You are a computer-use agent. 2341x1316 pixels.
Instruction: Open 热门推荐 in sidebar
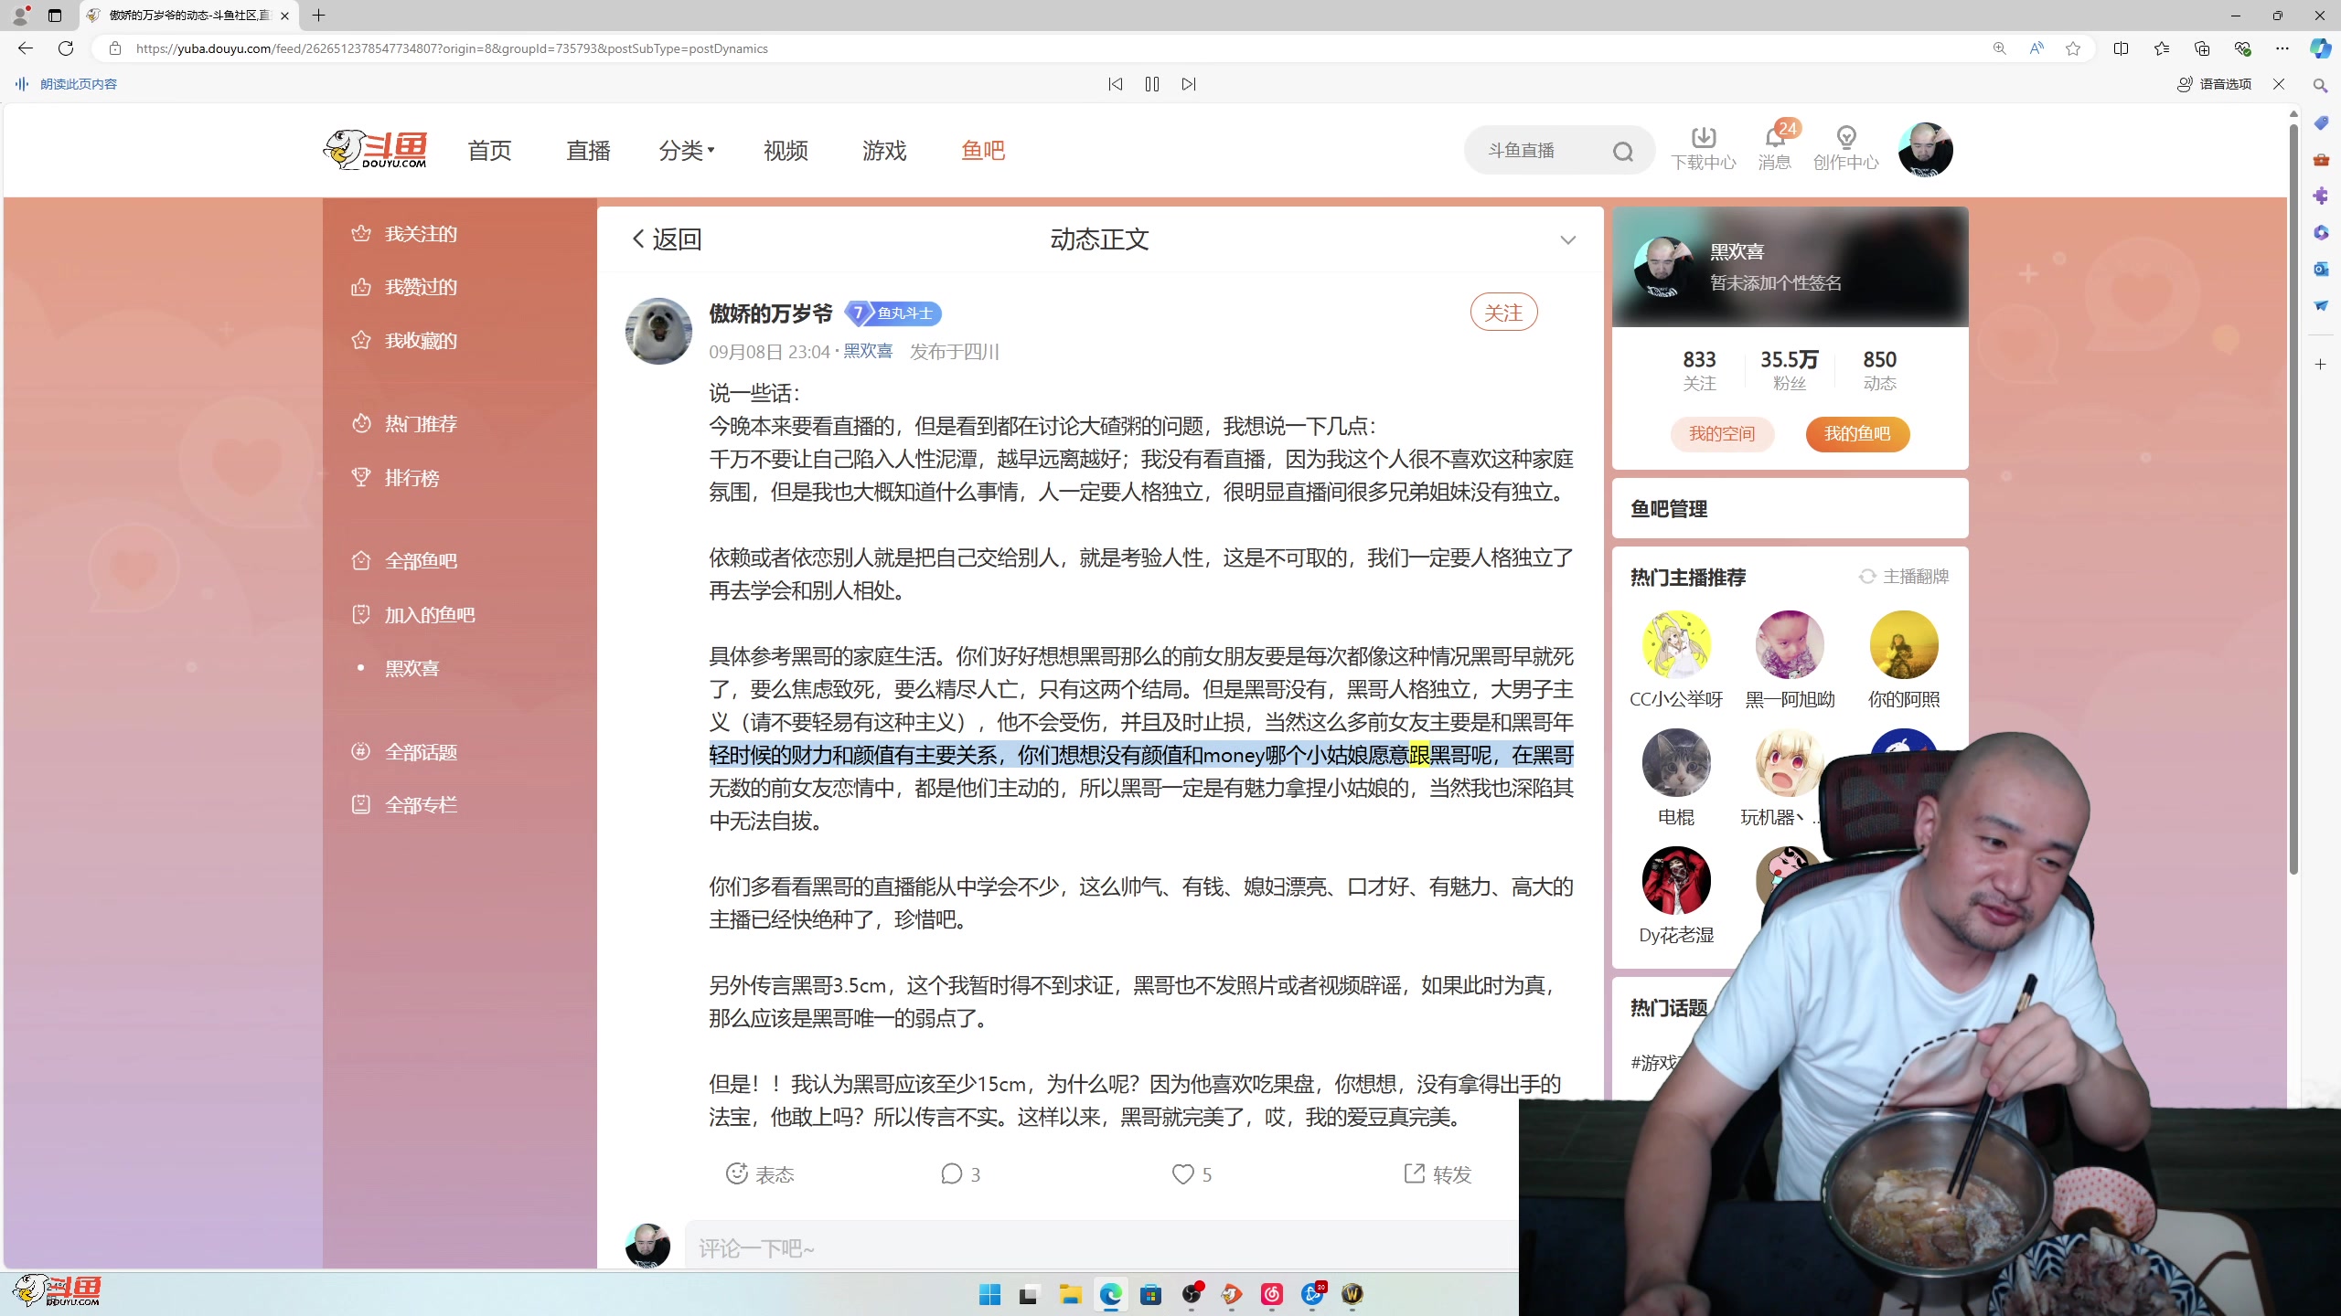403,424
